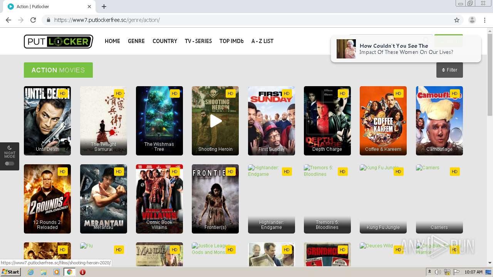Open Mandie secret tunnel poster
The height and width of the screenshot is (277, 493).
tap(159, 254)
